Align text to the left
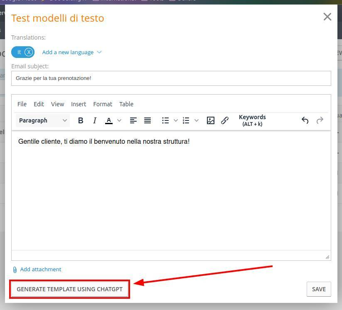 coord(133,120)
